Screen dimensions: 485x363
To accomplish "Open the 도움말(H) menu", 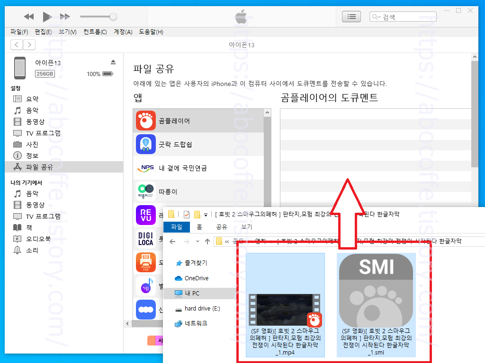I will click(151, 32).
